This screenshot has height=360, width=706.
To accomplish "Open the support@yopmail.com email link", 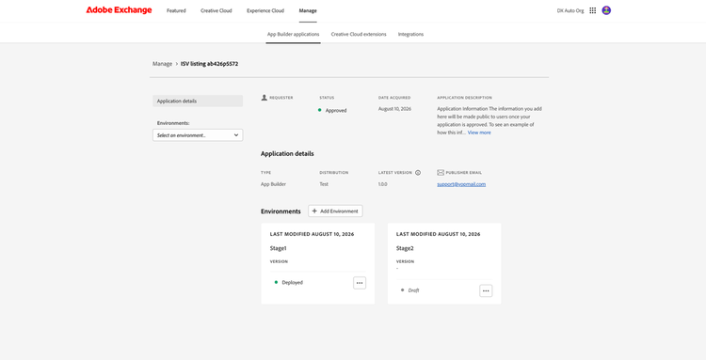I will click(x=461, y=184).
